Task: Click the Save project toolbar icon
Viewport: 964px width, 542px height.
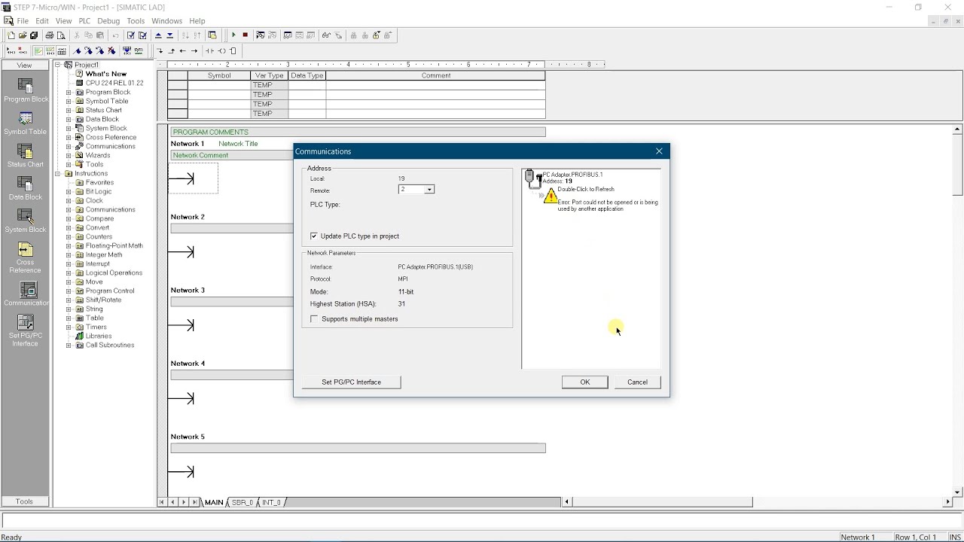Action: pyautogui.click(x=34, y=35)
